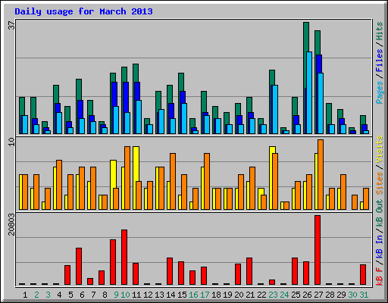Click the lone orange Sites bar for day 30

(x=355, y=202)
